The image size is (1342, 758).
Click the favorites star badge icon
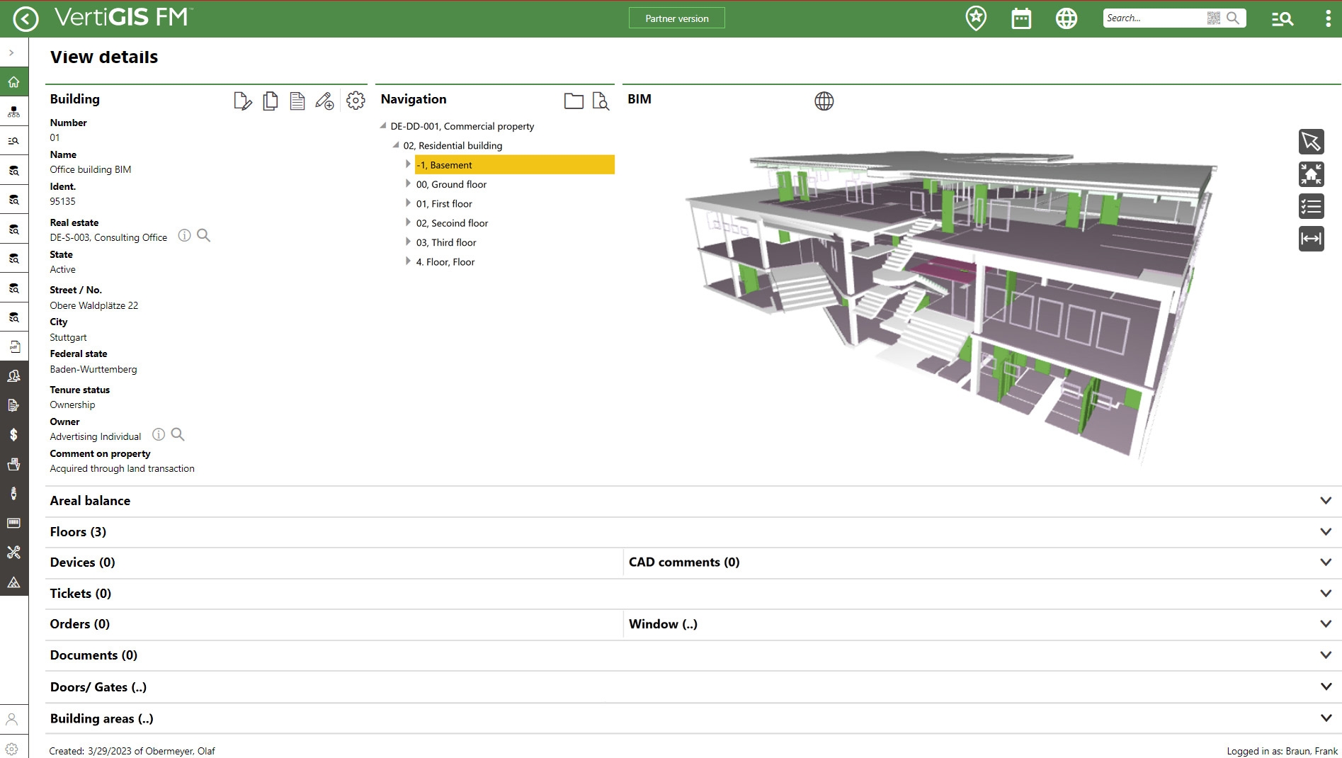coord(976,18)
